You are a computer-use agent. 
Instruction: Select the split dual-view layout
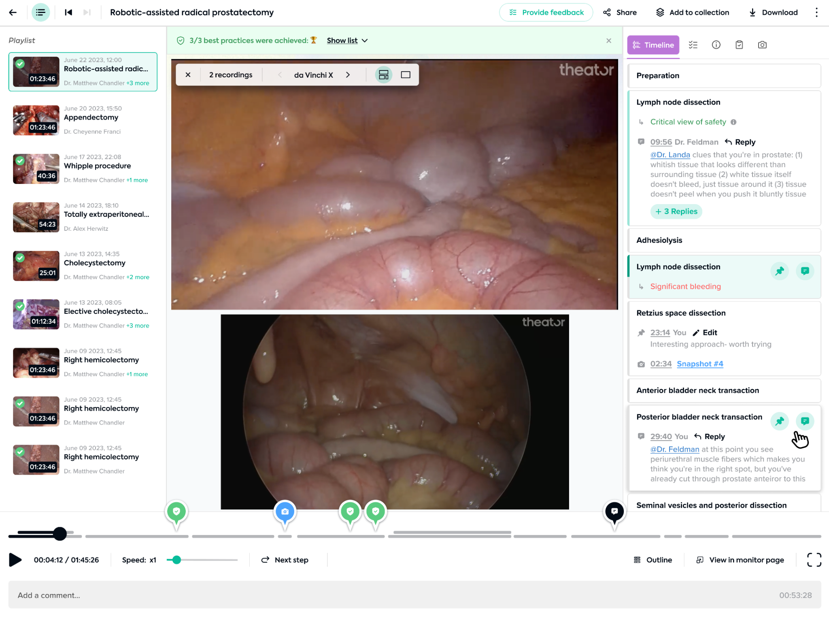point(383,75)
